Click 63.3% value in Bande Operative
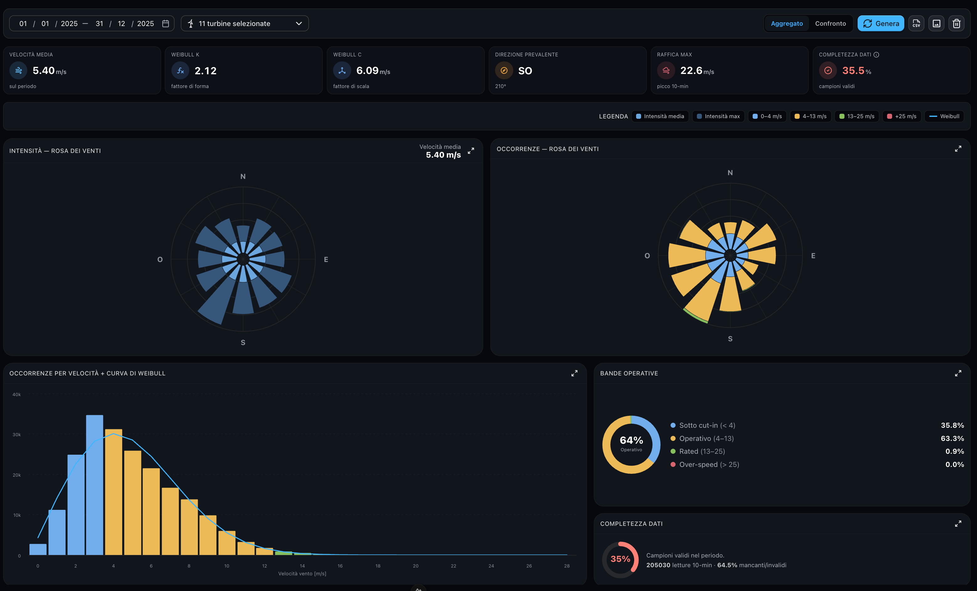This screenshot has width=977, height=591. [x=953, y=438]
